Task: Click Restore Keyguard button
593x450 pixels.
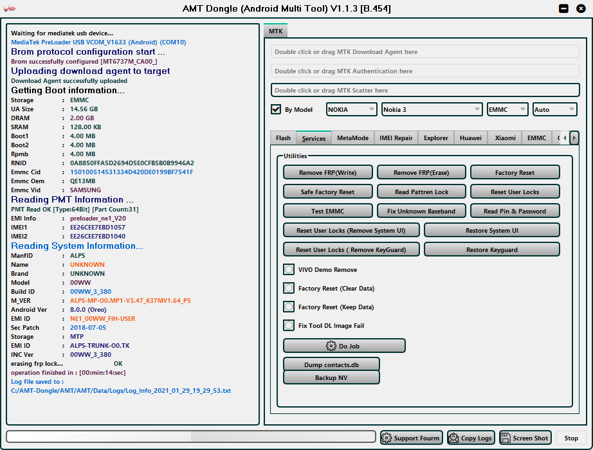Action: pos(491,249)
